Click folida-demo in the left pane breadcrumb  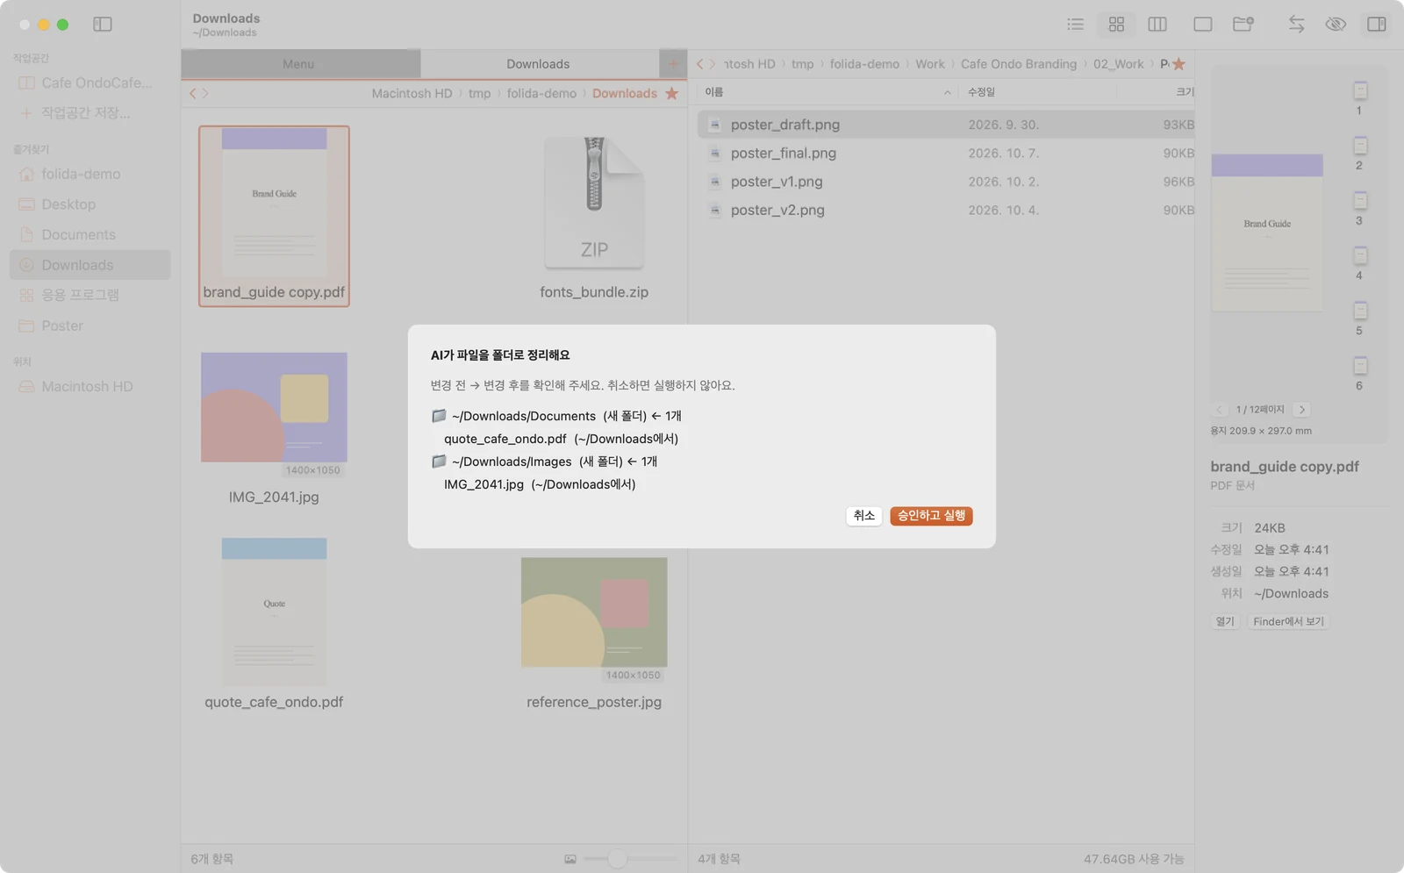[541, 93]
